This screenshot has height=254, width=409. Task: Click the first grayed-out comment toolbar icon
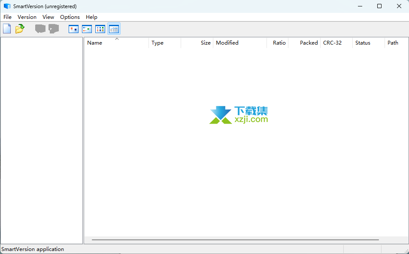click(40, 29)
